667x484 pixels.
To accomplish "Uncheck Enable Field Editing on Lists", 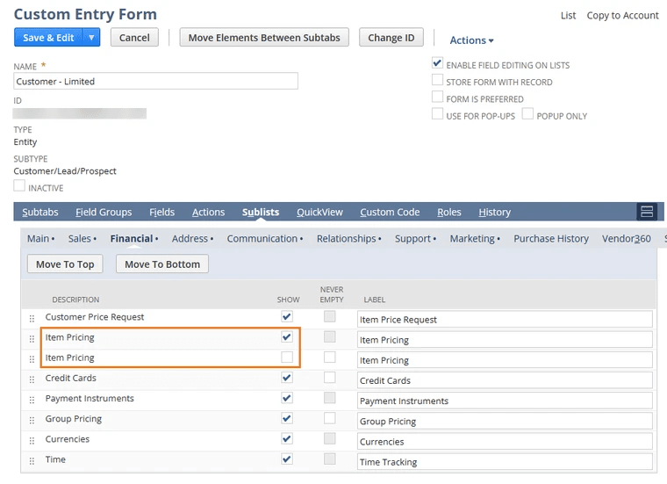I will pos(437,63).
